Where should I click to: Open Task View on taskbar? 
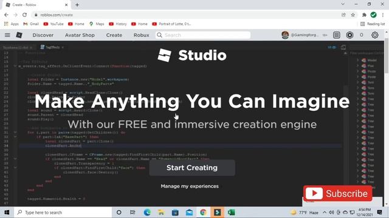(x=133, y=213)
